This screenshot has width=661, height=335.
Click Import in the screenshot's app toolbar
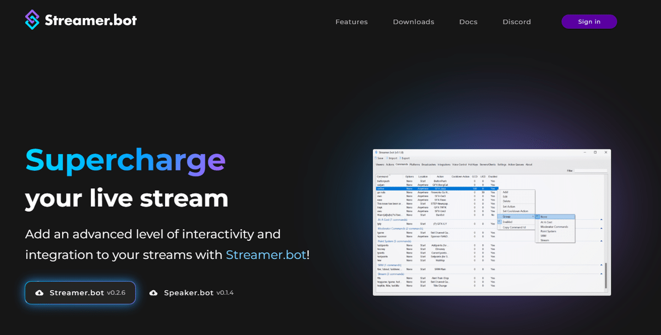click(x=391, y=158)
